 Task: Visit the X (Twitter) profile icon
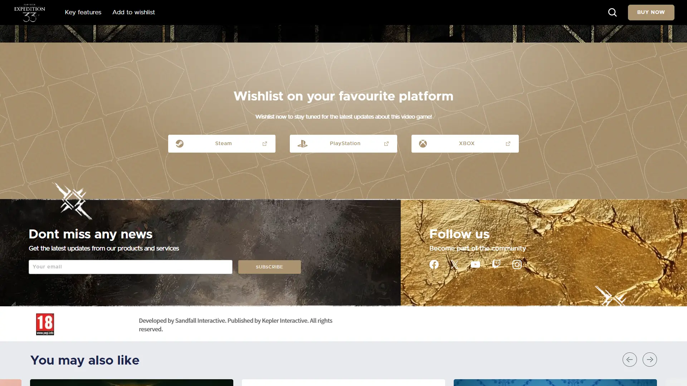(x=455, y=264)
